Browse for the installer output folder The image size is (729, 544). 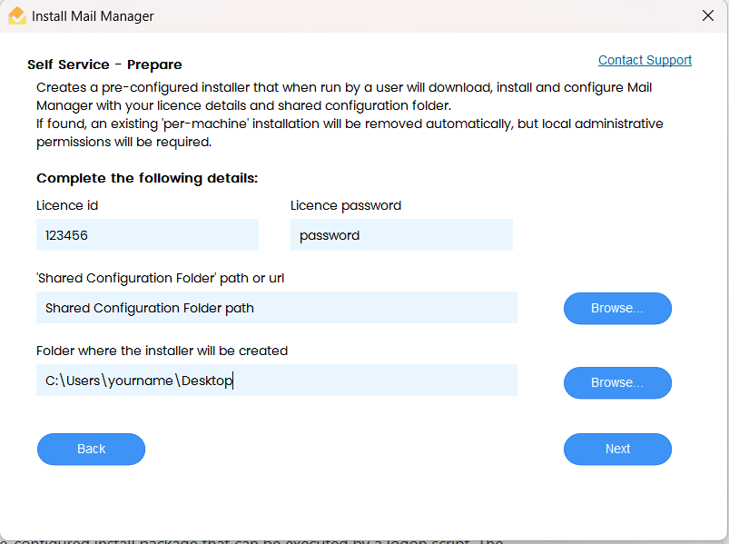pyautogui.click(x=617, y=382)
